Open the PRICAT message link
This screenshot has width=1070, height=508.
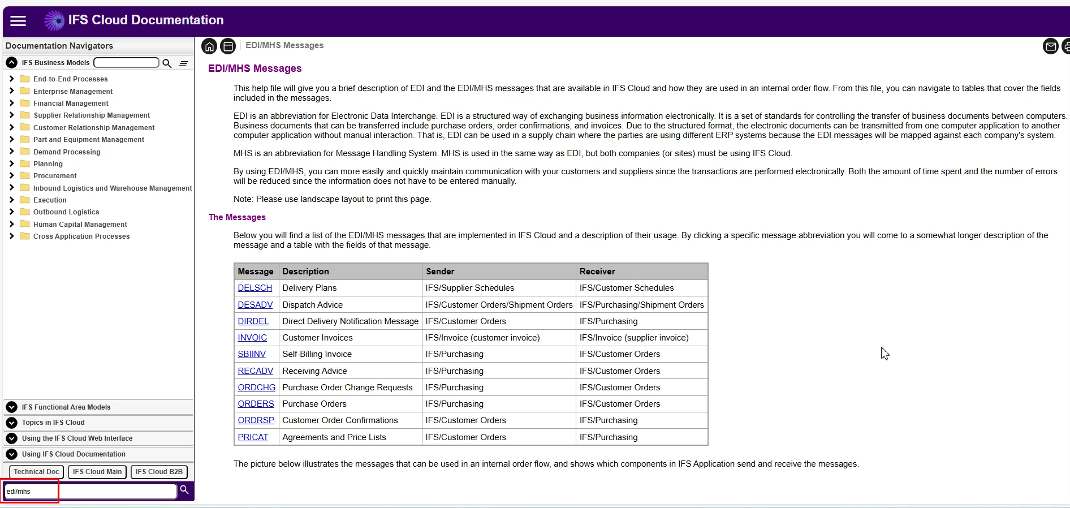[x=253, y=437]
